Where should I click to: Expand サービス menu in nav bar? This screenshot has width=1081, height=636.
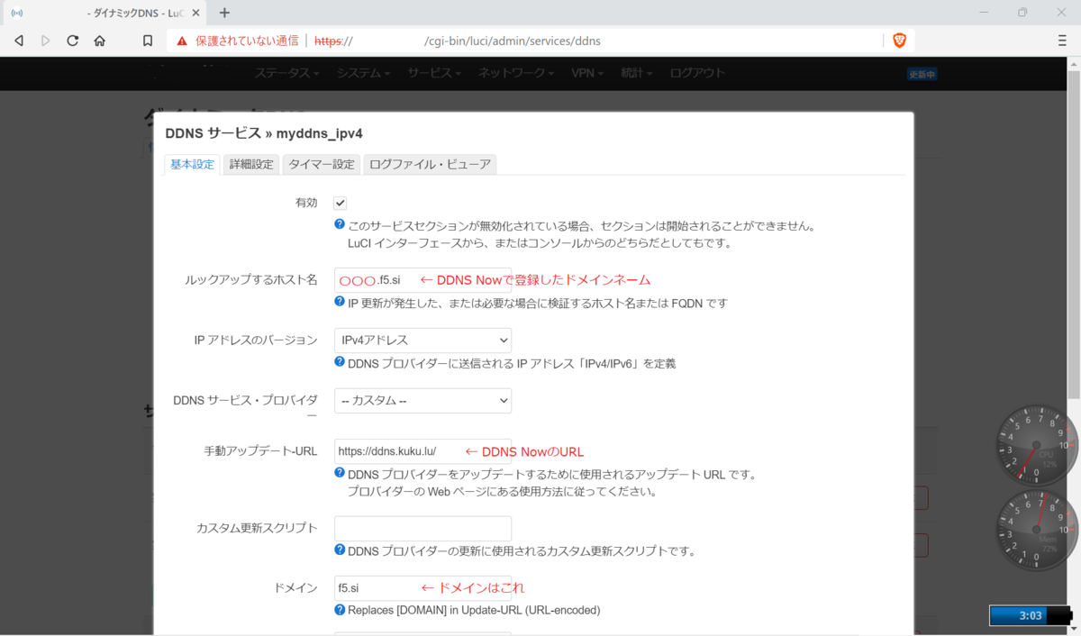434,73
